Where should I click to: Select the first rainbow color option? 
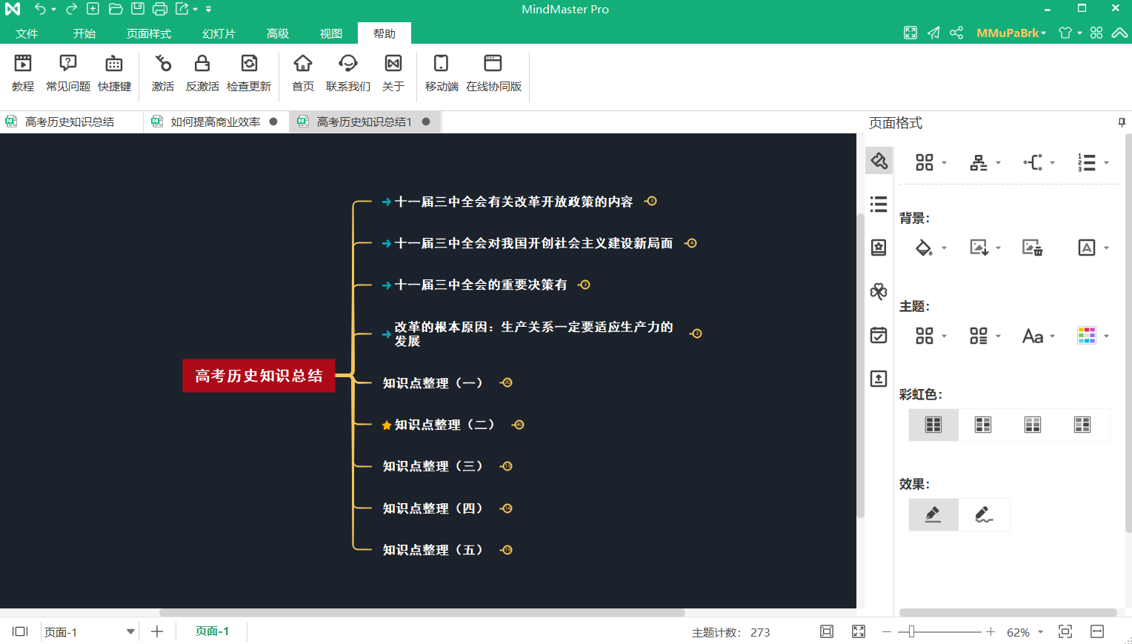[x=933, y=425]
